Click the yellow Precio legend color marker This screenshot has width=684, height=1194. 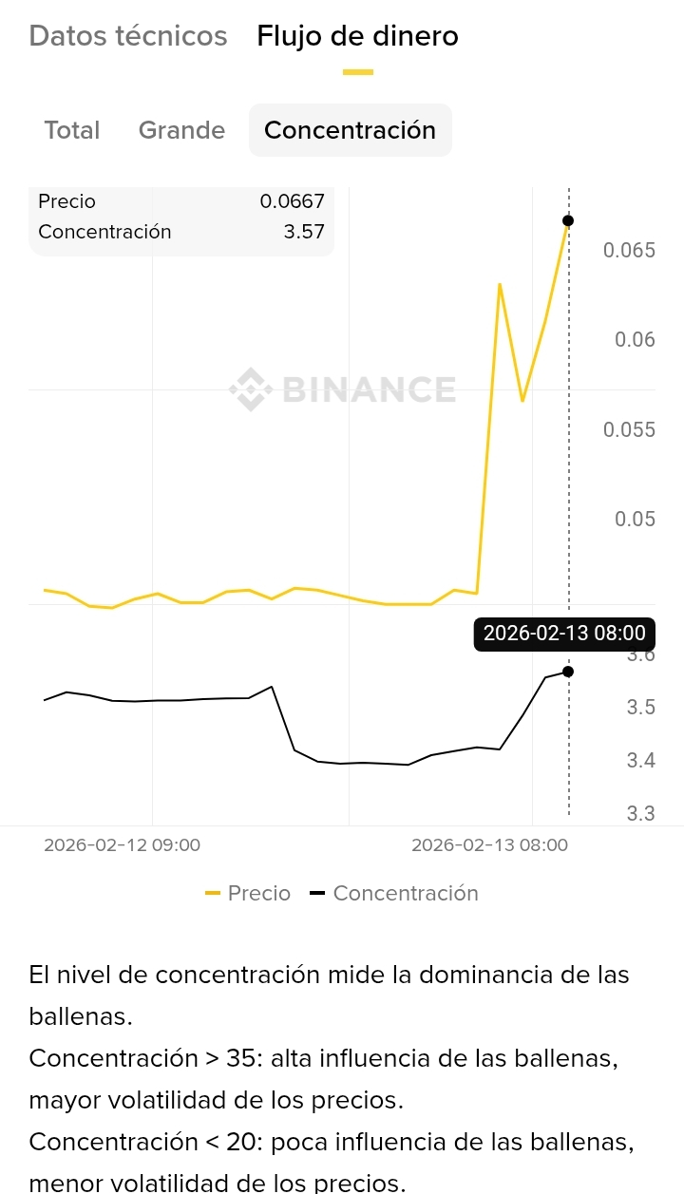click(x=213, y=893)
